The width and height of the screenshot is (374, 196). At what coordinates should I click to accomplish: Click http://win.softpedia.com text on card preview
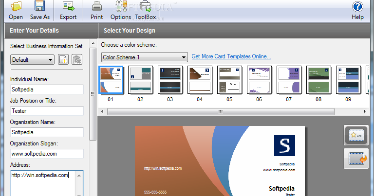click(163, 168)
